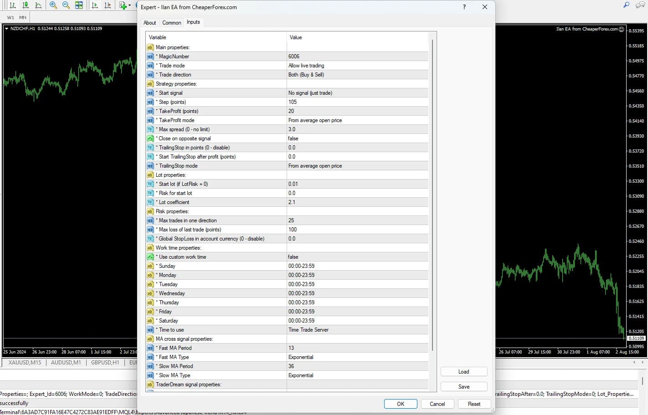Open the chat bubbles icon
648x415 pixels.
point(640,5)
